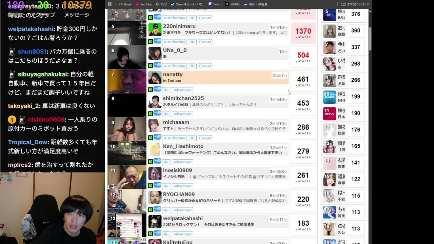This screenshot has width=434, height=244.
Task: Click chat username welpatakahashi
Action: [x=31, y=29]
